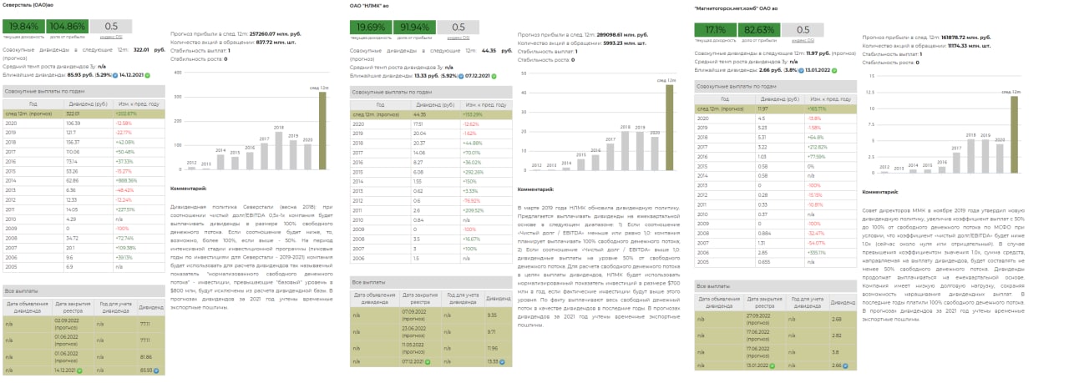Click 2.82 dividend in Магнитогорск payouts table
This screenshot has width=1069, height=383.
pos(837,334)
